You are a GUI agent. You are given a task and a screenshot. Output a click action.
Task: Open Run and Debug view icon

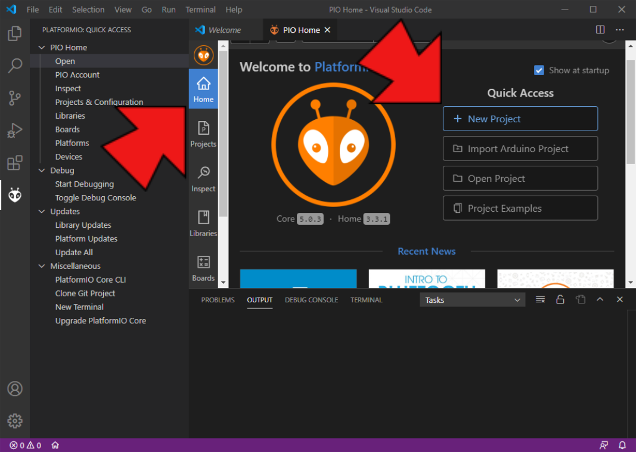(x=15, y=130)
